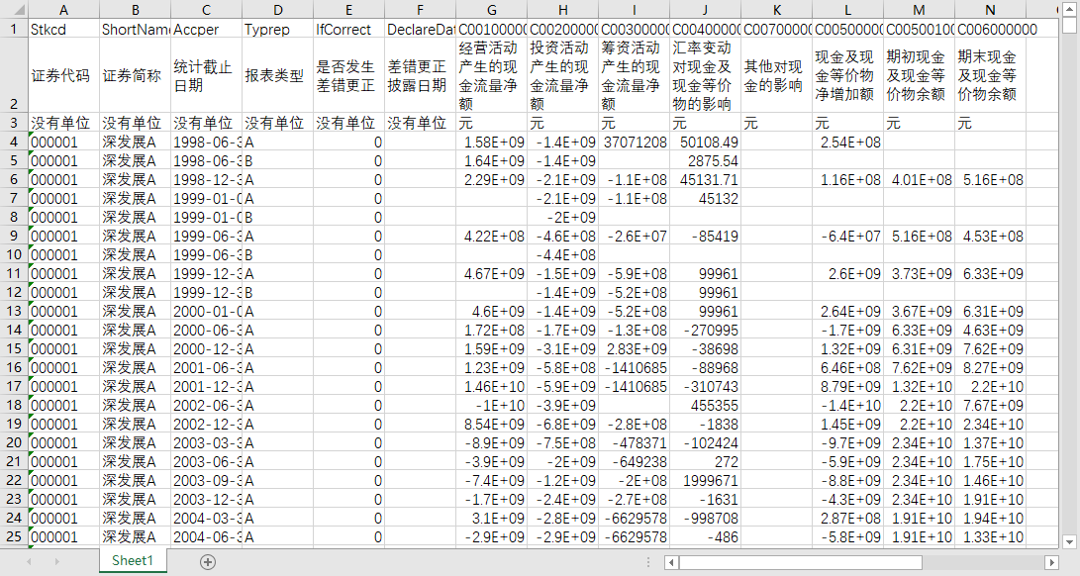Select cell containing 报表类型
The image size is (1080, 576).
pyautogui.click(x=277, y=75)
